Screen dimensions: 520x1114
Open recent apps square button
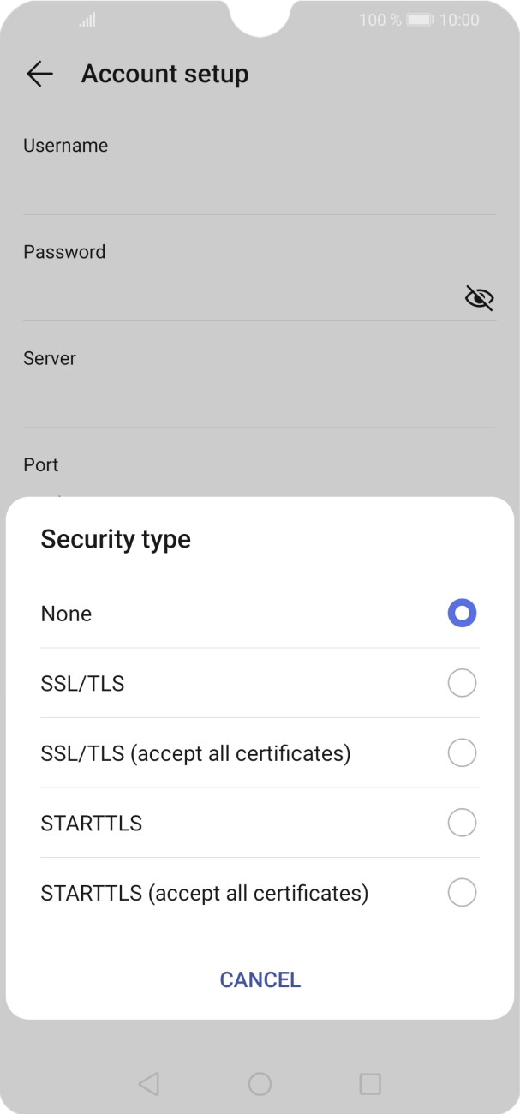tap(369, 1084)
